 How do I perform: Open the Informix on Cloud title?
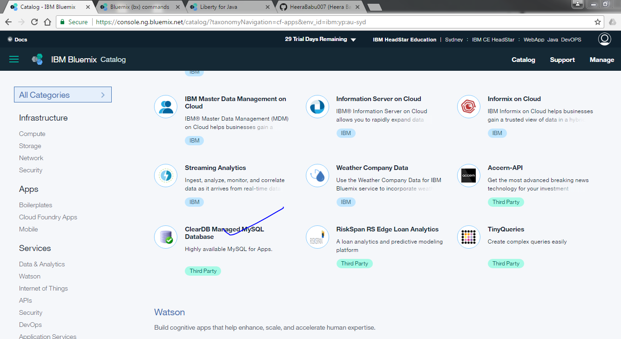pyautogui.click(x=514, y=99)
